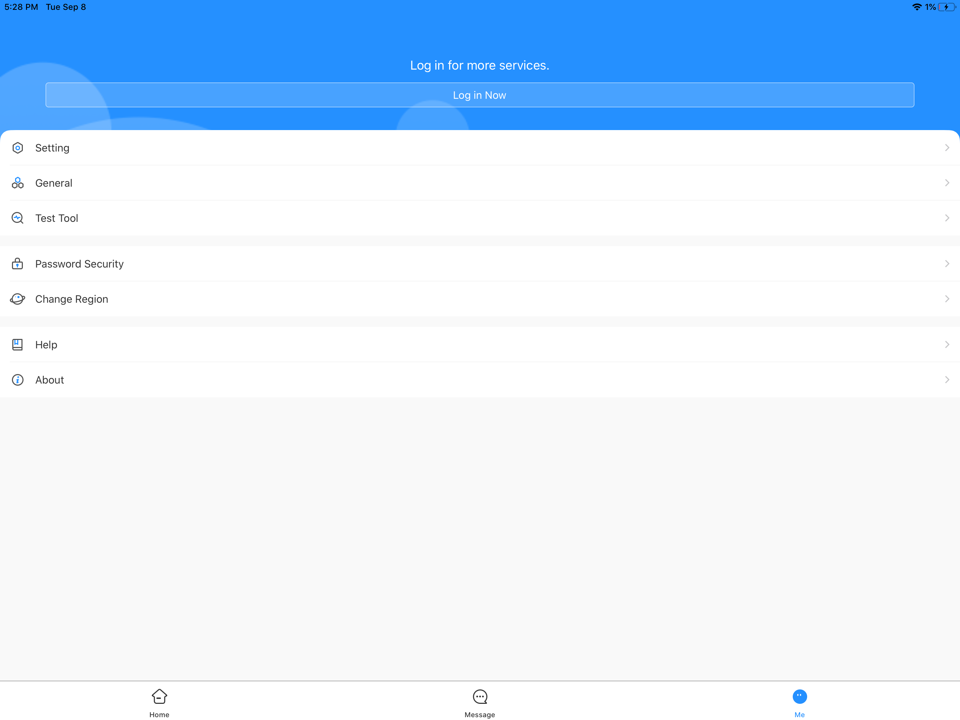
Task: Tap the Home house icon
Action: click(x=159, y=696)
